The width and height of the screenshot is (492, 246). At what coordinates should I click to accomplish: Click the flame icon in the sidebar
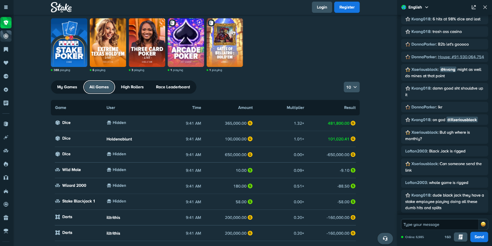pyautogui.click(x=6, y=164)
